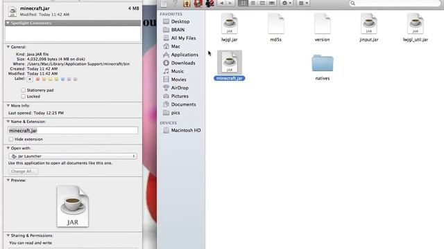Open the natives folder icon
This screenshot has width=444, height=249.
click(322, 63)
